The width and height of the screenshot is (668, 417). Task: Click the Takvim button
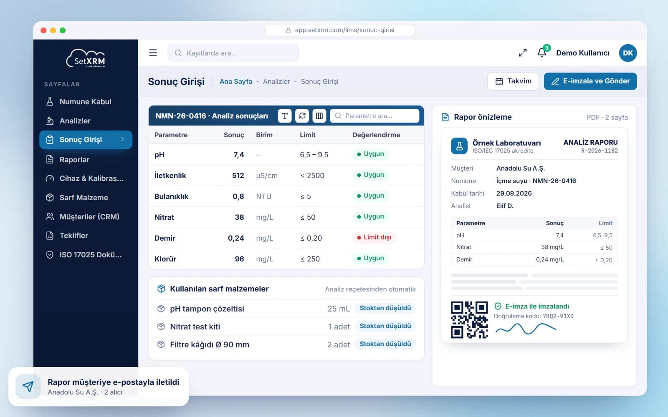coord(513,81)
